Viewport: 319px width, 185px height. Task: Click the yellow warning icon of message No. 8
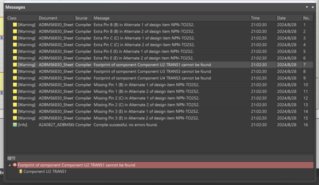[x=15, y=71]
